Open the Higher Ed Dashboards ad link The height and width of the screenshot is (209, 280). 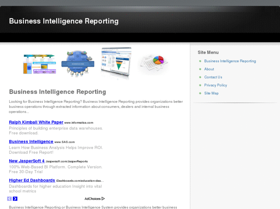(32, 180)
